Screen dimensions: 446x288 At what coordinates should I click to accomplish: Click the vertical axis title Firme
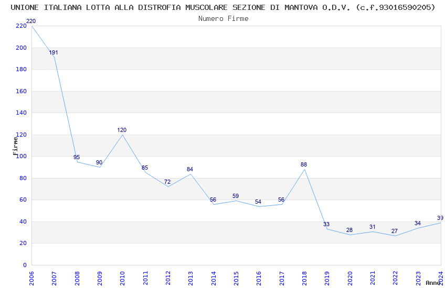click(x=15, y=146)
